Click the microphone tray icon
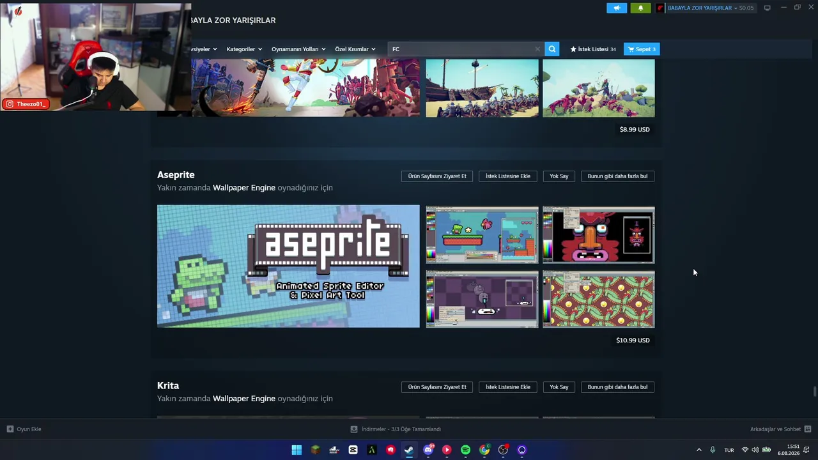Image resolution: width=818 pixels, height=460 pixels. [713, 450]
